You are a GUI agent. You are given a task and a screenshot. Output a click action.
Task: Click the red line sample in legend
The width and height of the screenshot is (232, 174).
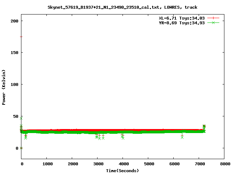click(x=214, y=18)
